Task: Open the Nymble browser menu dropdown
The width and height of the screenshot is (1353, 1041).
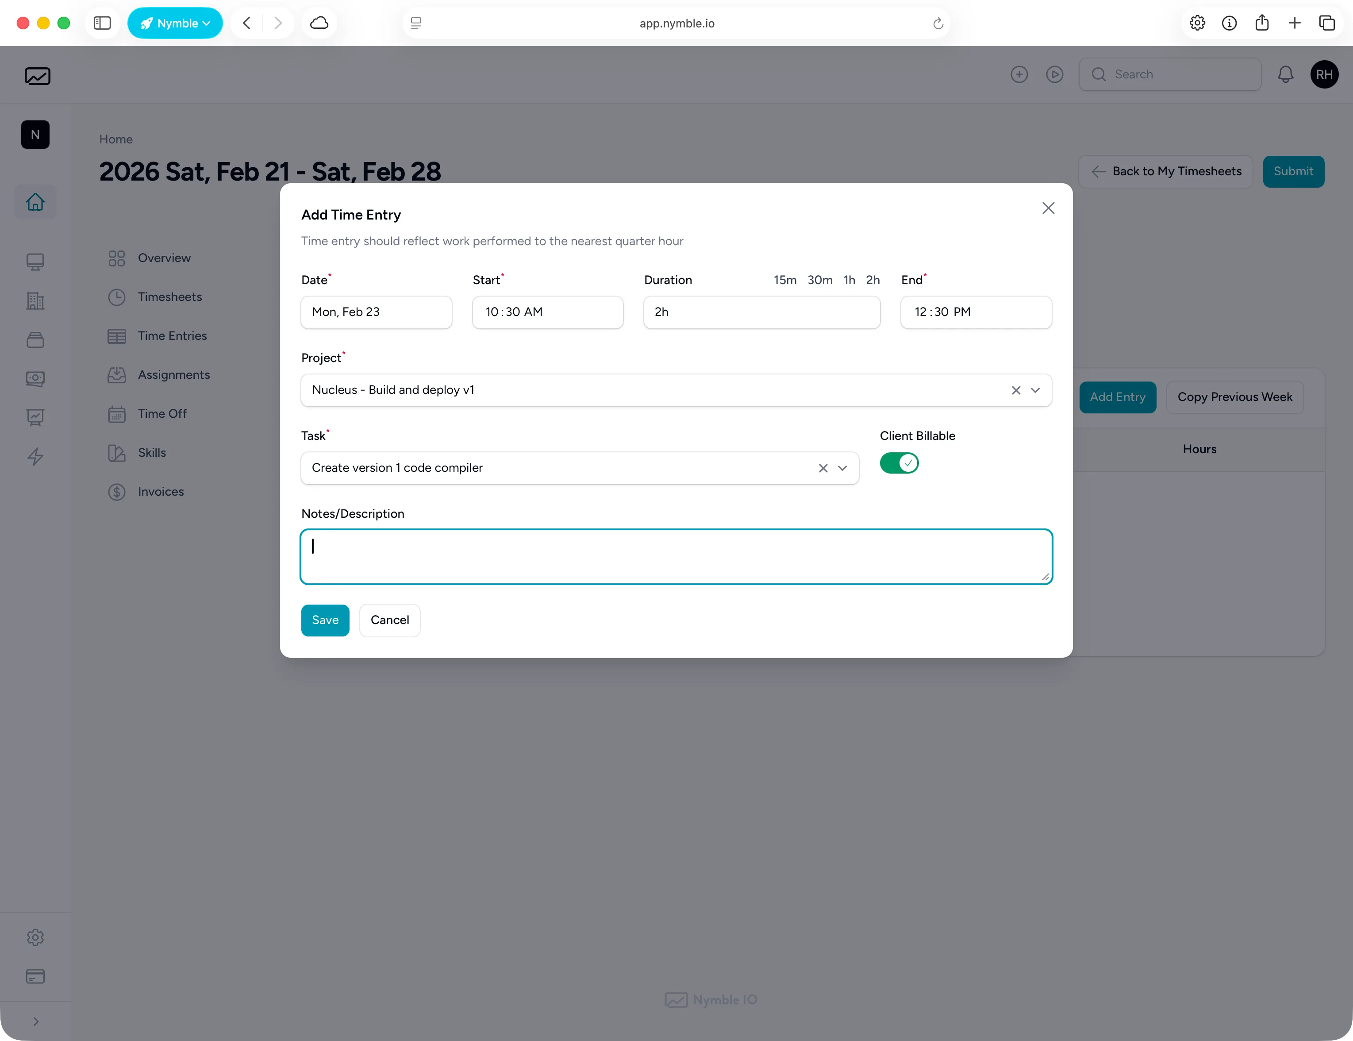Action: click(x=175, y=23)
